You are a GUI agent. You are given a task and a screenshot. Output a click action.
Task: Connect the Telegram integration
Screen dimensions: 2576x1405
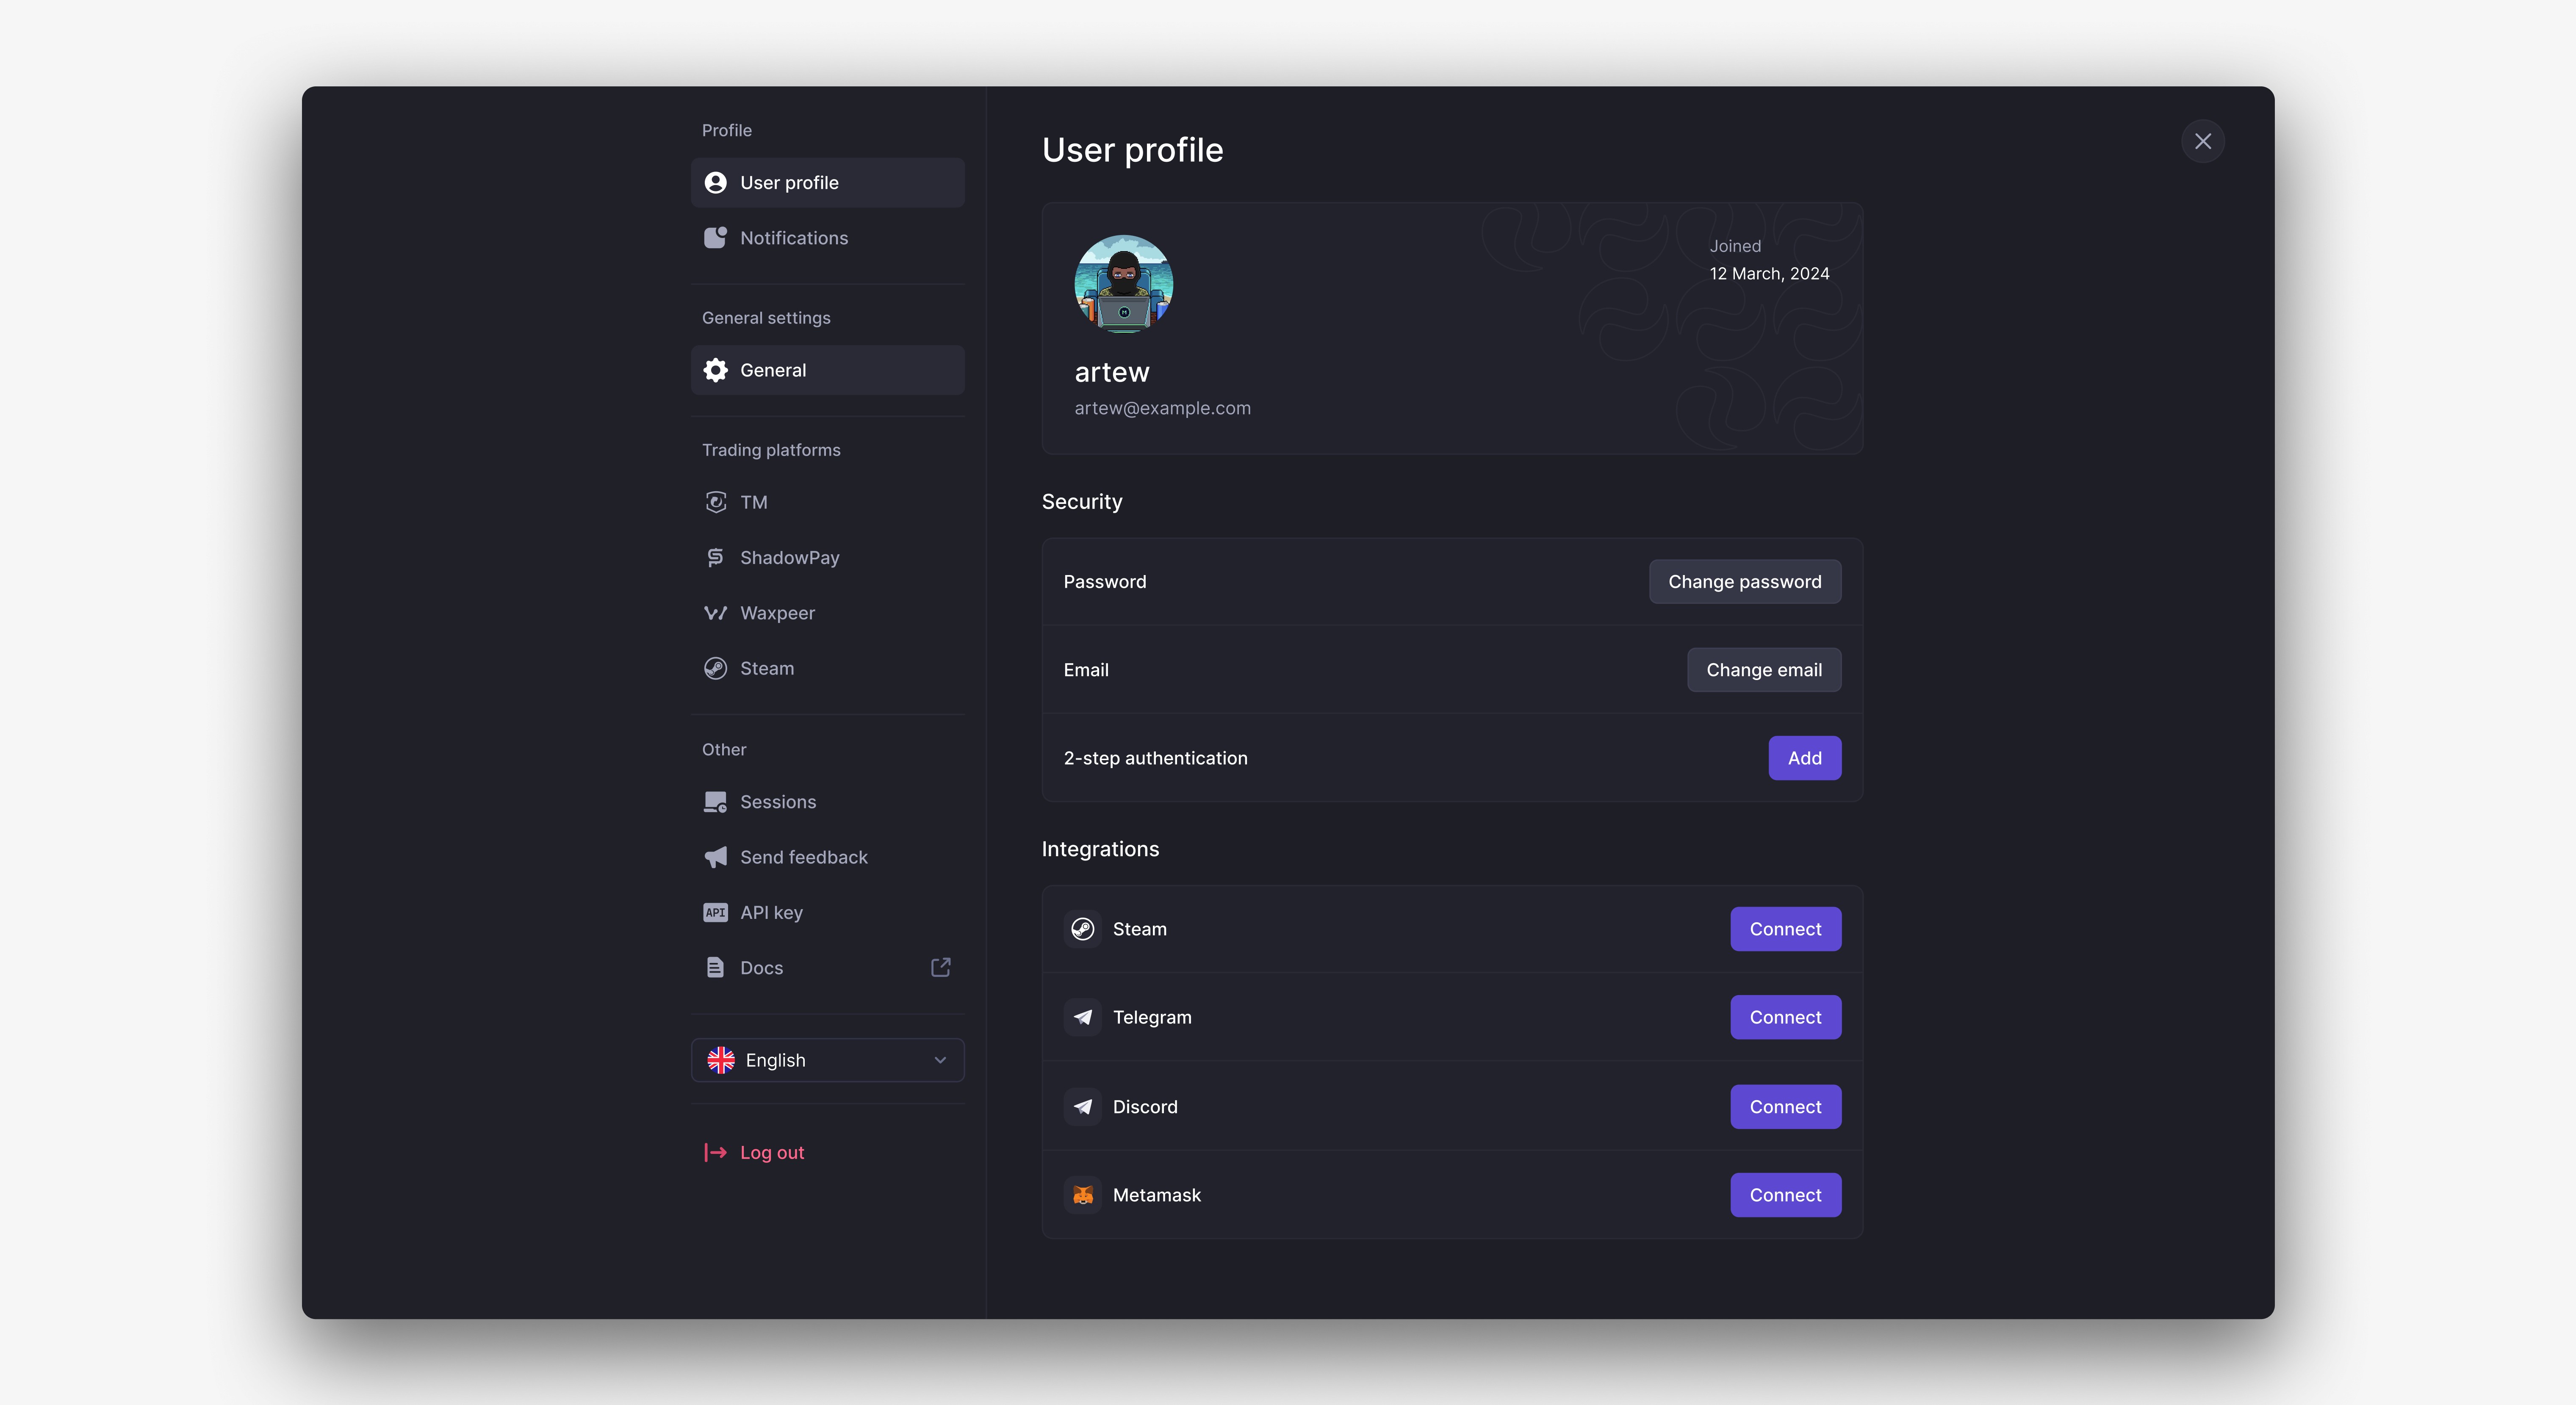pyautogui.click(x=1785, y=1017)
